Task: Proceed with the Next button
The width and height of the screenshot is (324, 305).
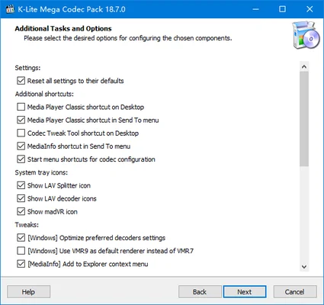Action: point(245,291)
